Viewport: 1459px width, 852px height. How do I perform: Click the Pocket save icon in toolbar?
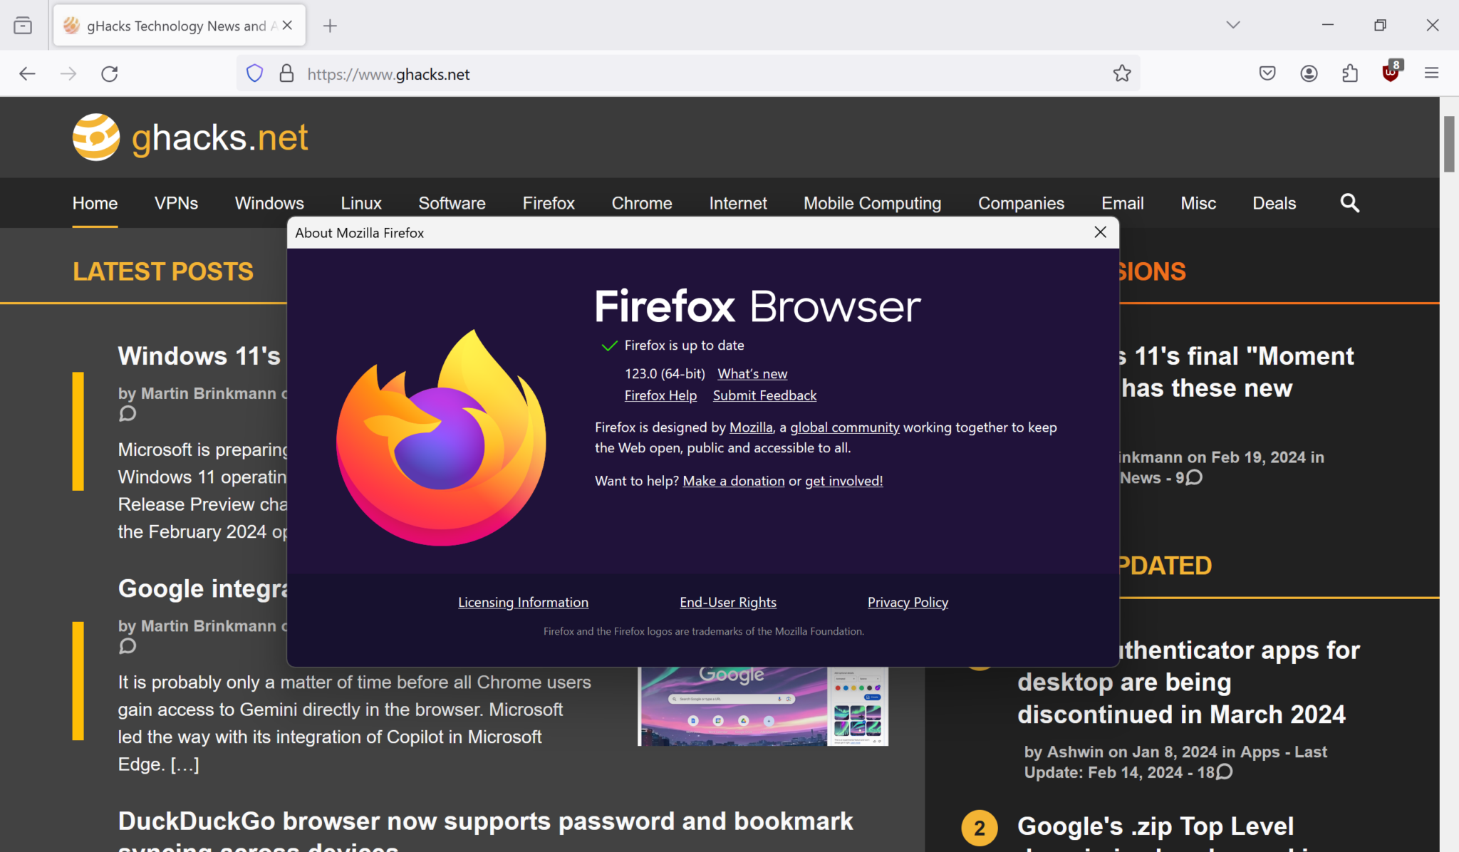click(1267, 73)
